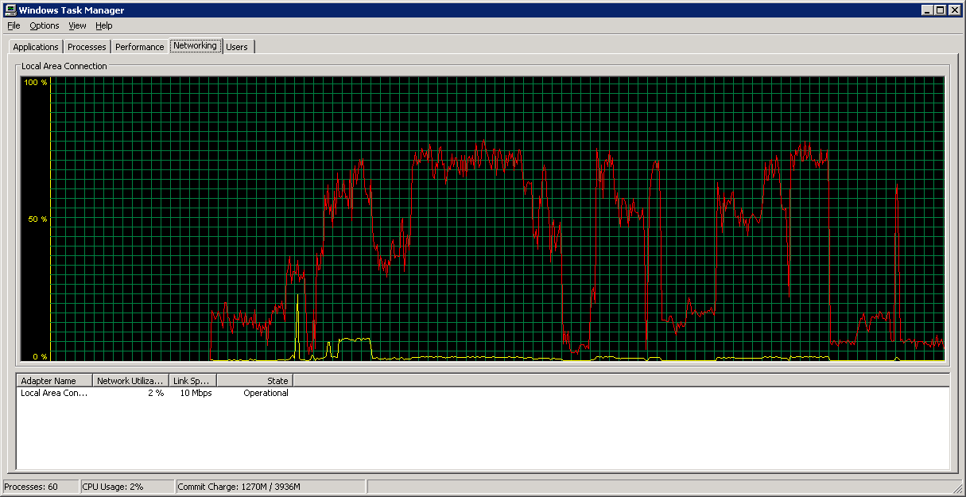Switch to the Applications tab
This screenshot has height=497, width=966.
(36, 47)
